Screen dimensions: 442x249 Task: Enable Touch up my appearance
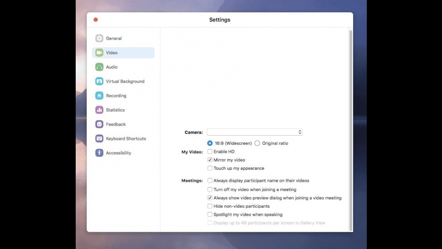point(210,168)
